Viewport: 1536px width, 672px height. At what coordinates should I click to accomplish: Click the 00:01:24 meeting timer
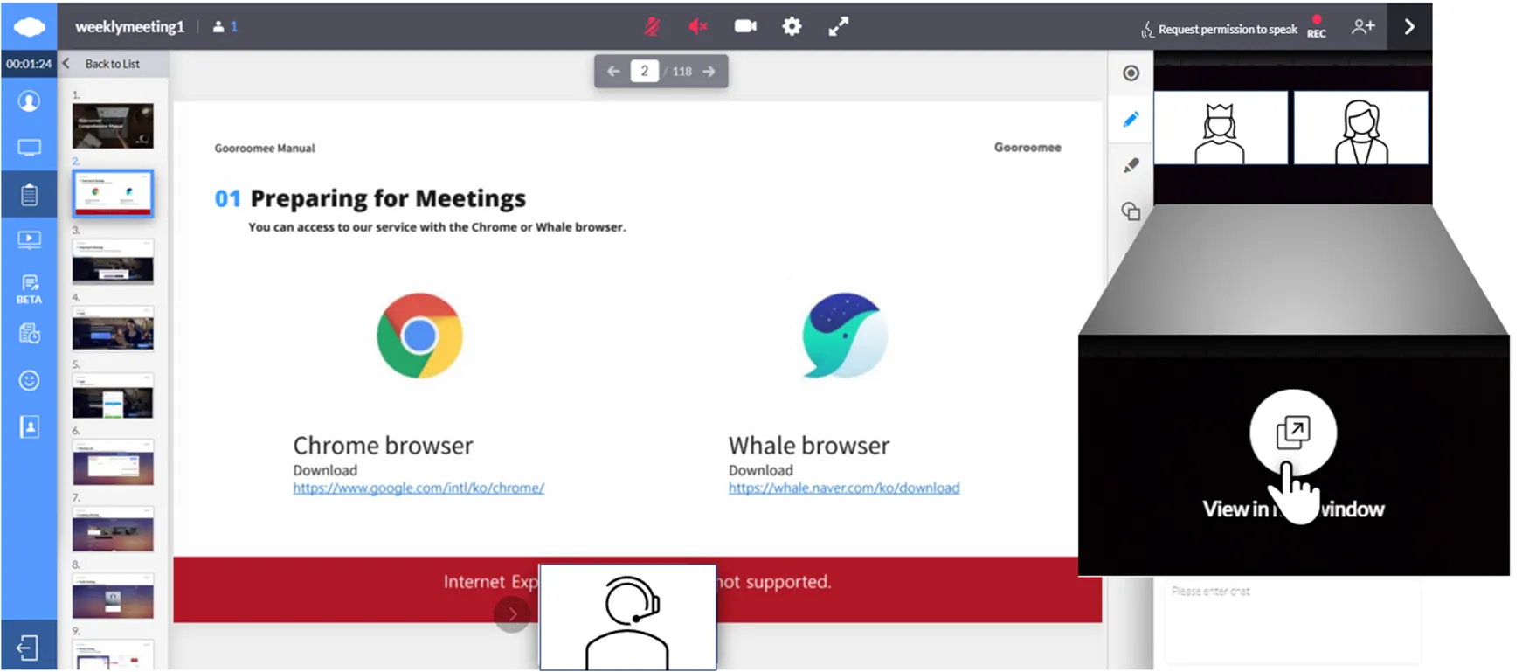pos(29,64)
